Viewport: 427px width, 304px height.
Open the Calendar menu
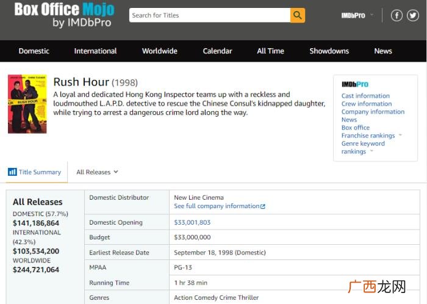[217, 51]
